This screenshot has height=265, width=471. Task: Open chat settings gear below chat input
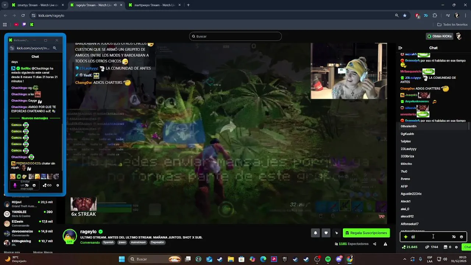click(x=456, y=247)
